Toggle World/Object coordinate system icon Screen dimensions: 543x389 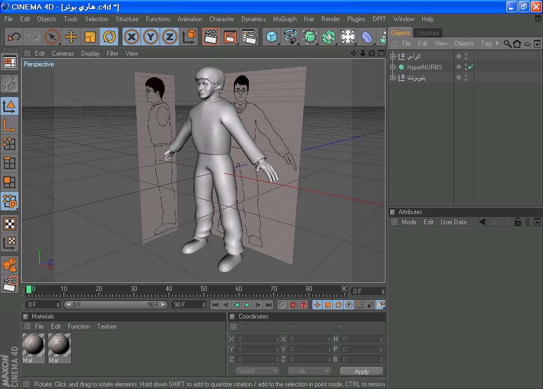pos(189,37)
